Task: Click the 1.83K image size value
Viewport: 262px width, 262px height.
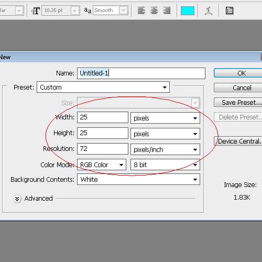Action: (x=242, y=198)
